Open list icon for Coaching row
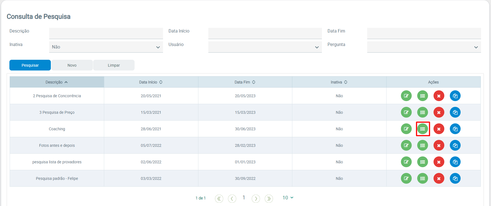The height and width of the screenshot is (206, 491). tap(422, 129)
